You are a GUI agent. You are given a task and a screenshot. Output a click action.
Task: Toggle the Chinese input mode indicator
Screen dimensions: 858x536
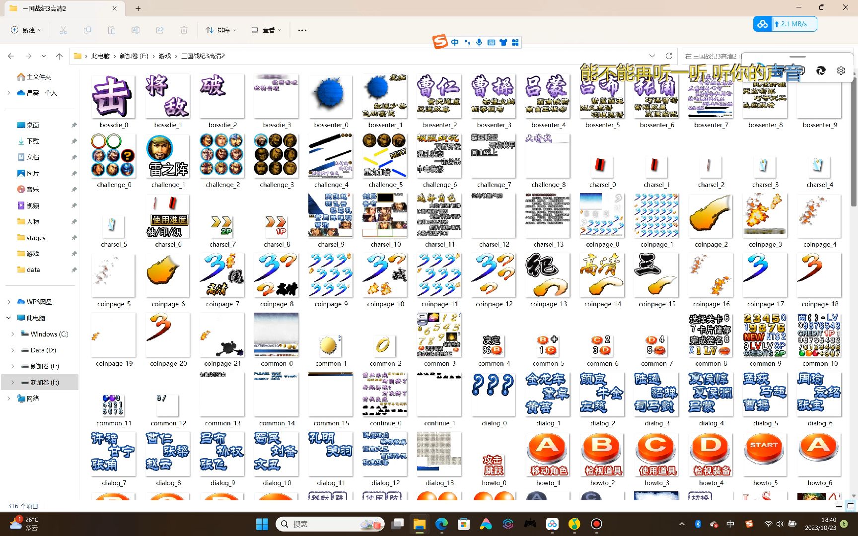[x=730, y=524]
